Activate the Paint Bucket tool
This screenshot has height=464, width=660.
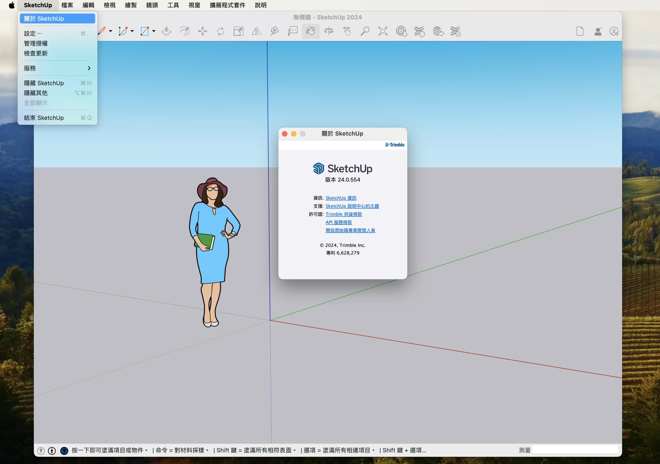[310, 31]
